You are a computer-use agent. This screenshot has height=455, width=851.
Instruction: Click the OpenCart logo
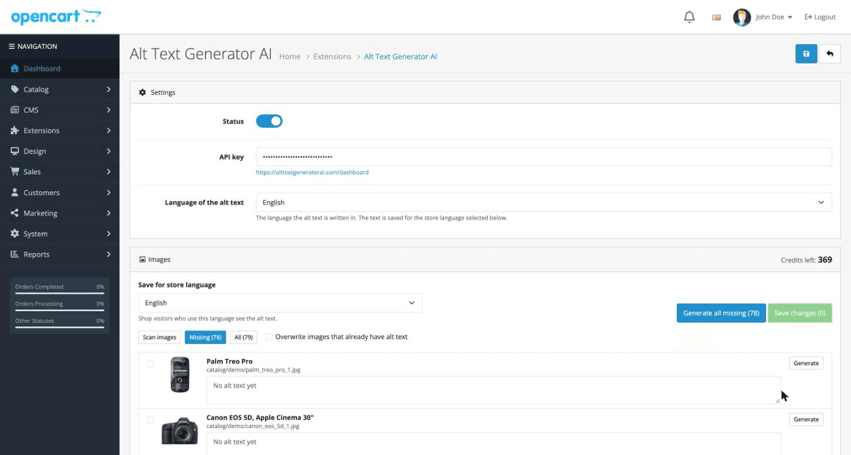56,17
